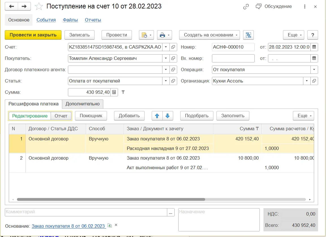Open Покупатель record with the open icon
The height and width of the screenshot is (237, 326).
coord(173,58)
